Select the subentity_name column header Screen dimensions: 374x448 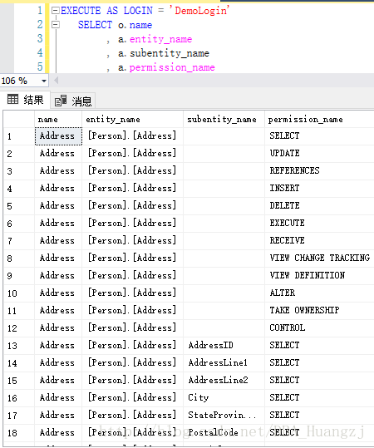pyautogui.click(x=224, y=120)
